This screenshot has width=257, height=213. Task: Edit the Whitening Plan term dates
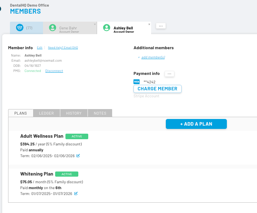76,194
